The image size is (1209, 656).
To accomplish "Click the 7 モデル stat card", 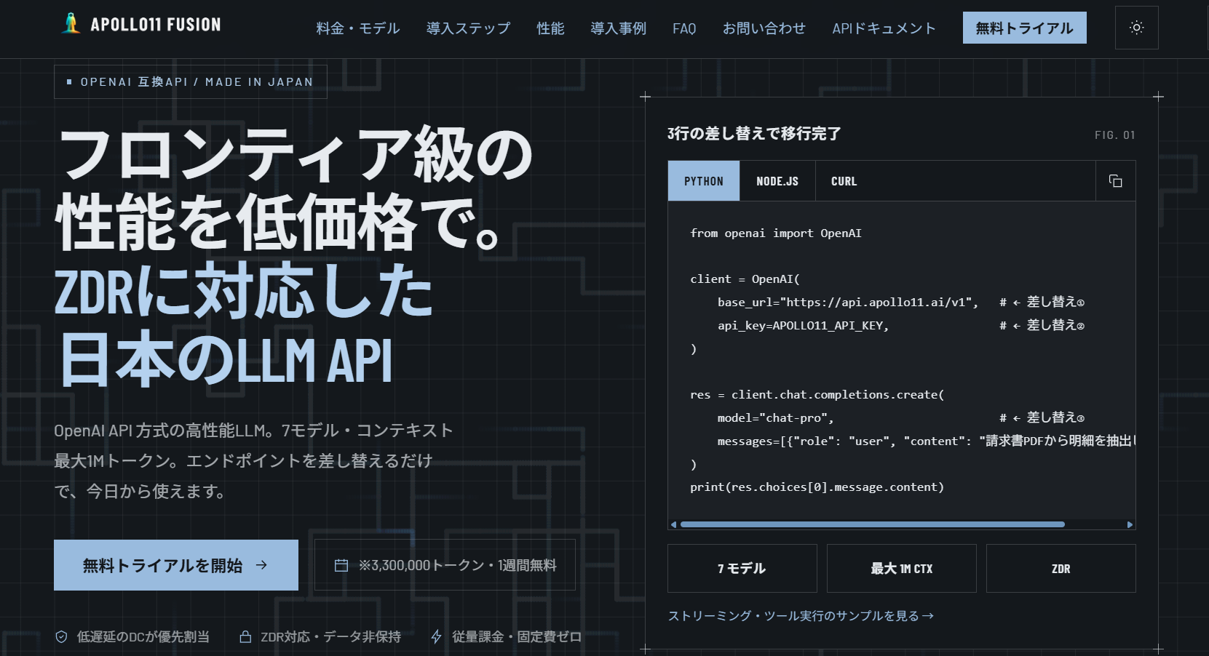I will point(742,569).
